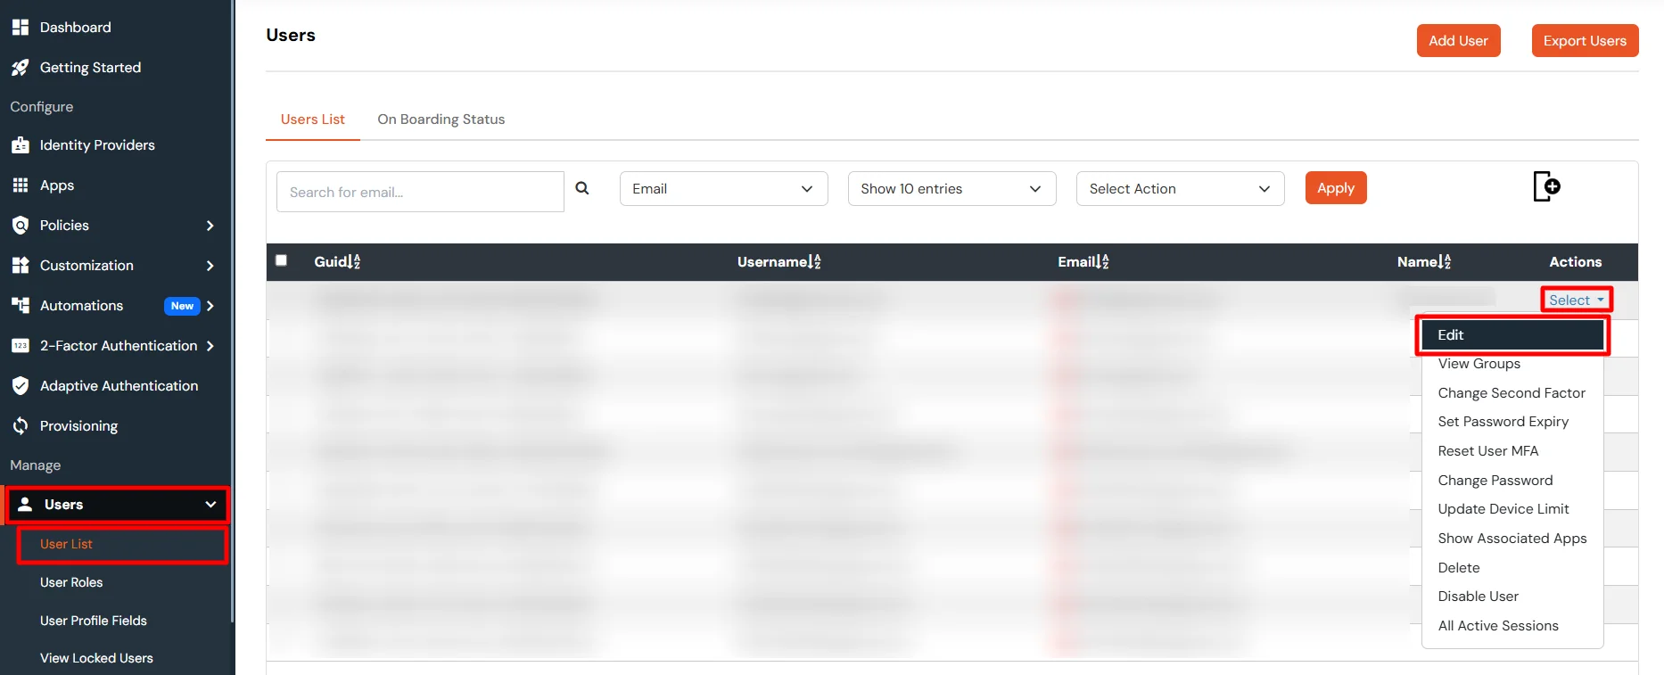The width and height of the screenshot is (1664, 675).
Task: Choose Show Associated Apps option
Action: (1512, 539)
